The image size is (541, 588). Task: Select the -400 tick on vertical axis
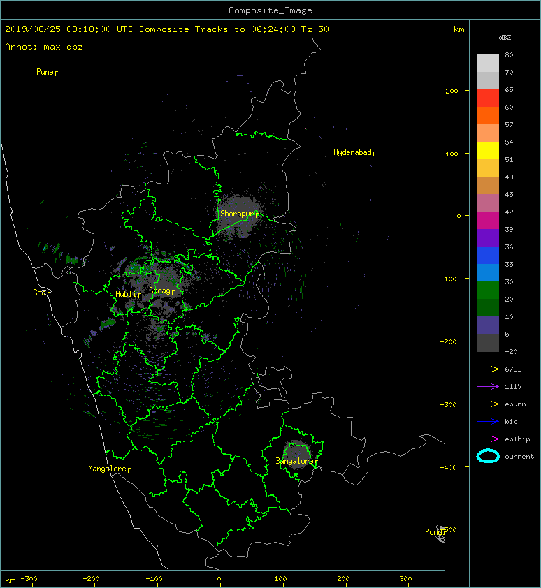[x=448, y=467]
